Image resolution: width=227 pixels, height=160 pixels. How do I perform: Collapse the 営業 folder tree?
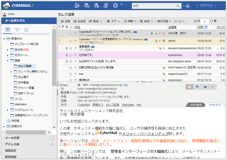[8, 61]
